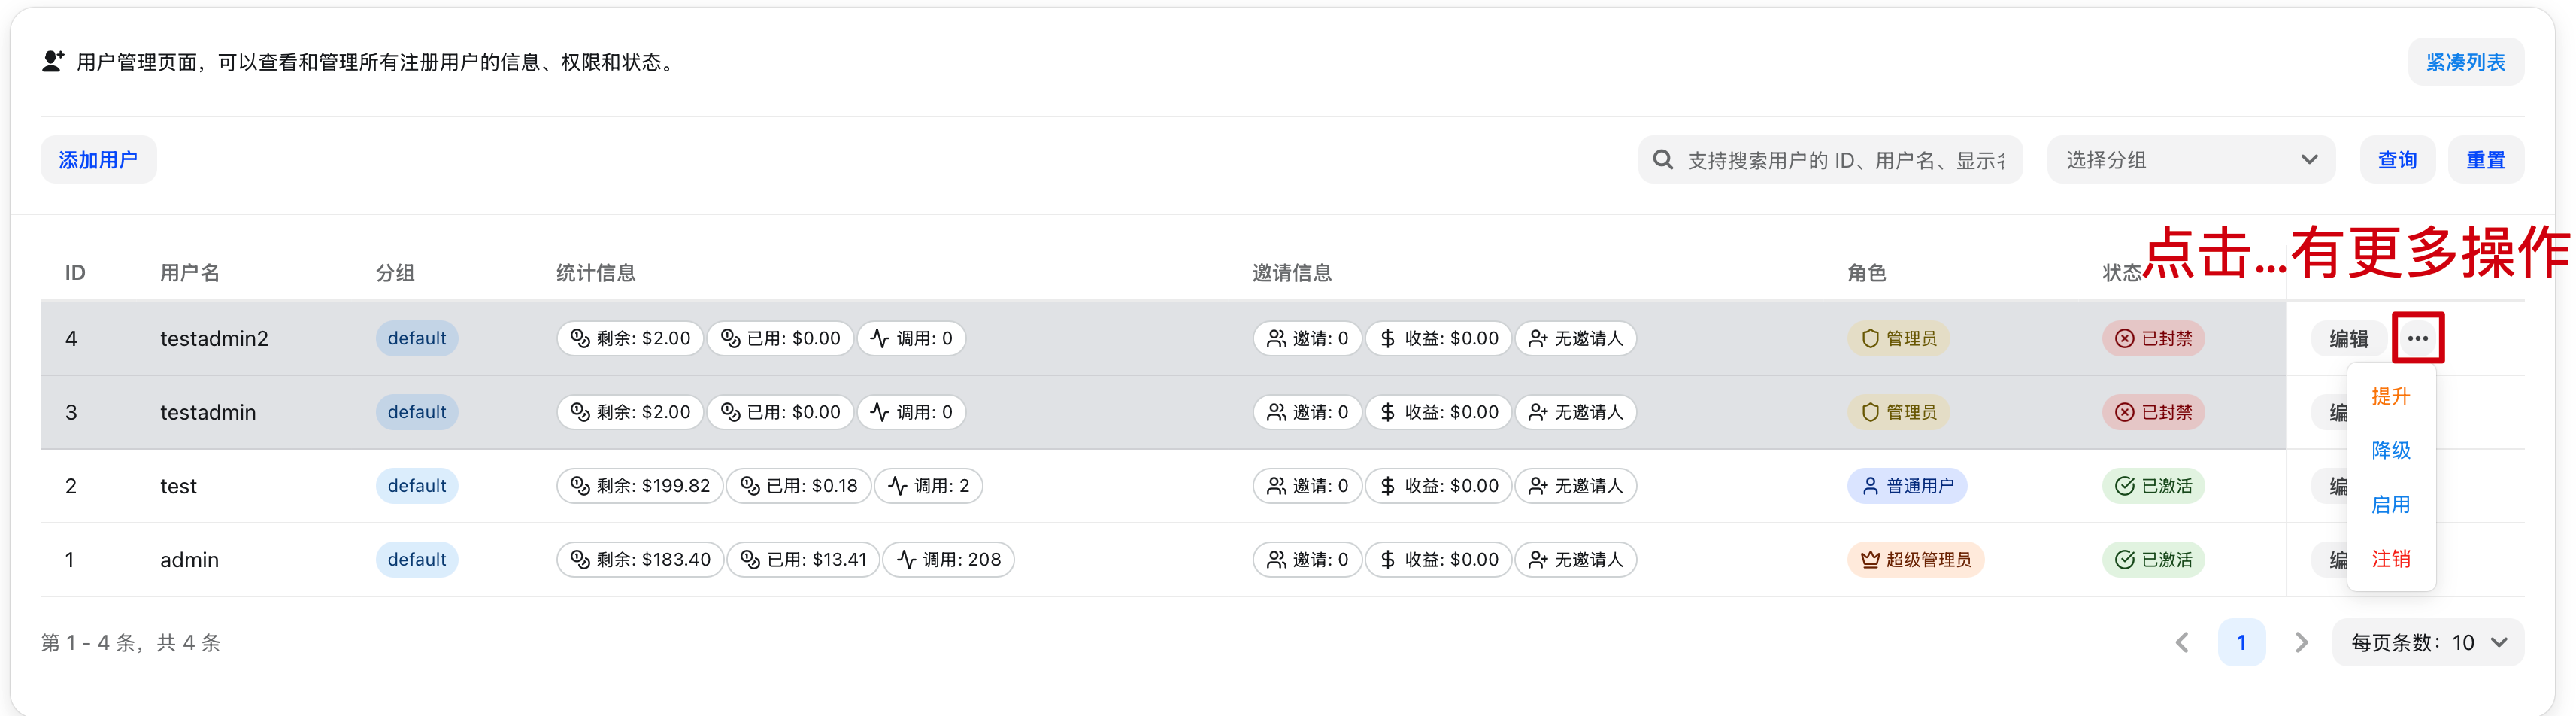Click 编辑 for user testadmin2
Image resolution: width=2576 pixels, height=716 pixels.
pyautogui.click(x=2348, y=338)
